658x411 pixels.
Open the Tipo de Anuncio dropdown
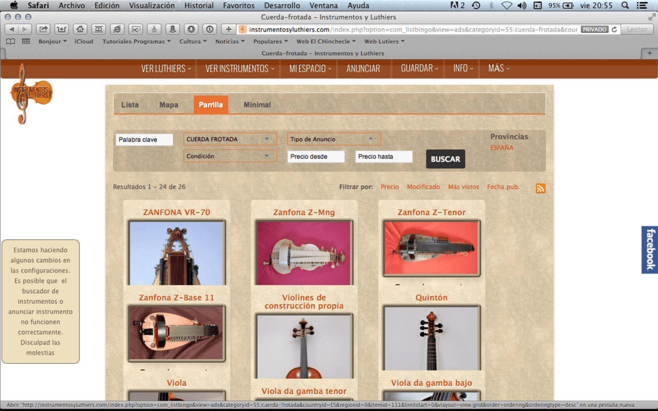pyautogui.click(x=334, y=139)
